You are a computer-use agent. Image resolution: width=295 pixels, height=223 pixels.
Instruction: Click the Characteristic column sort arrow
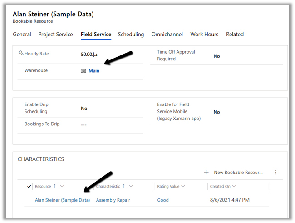pyautogui.click(x=124, y=186)
